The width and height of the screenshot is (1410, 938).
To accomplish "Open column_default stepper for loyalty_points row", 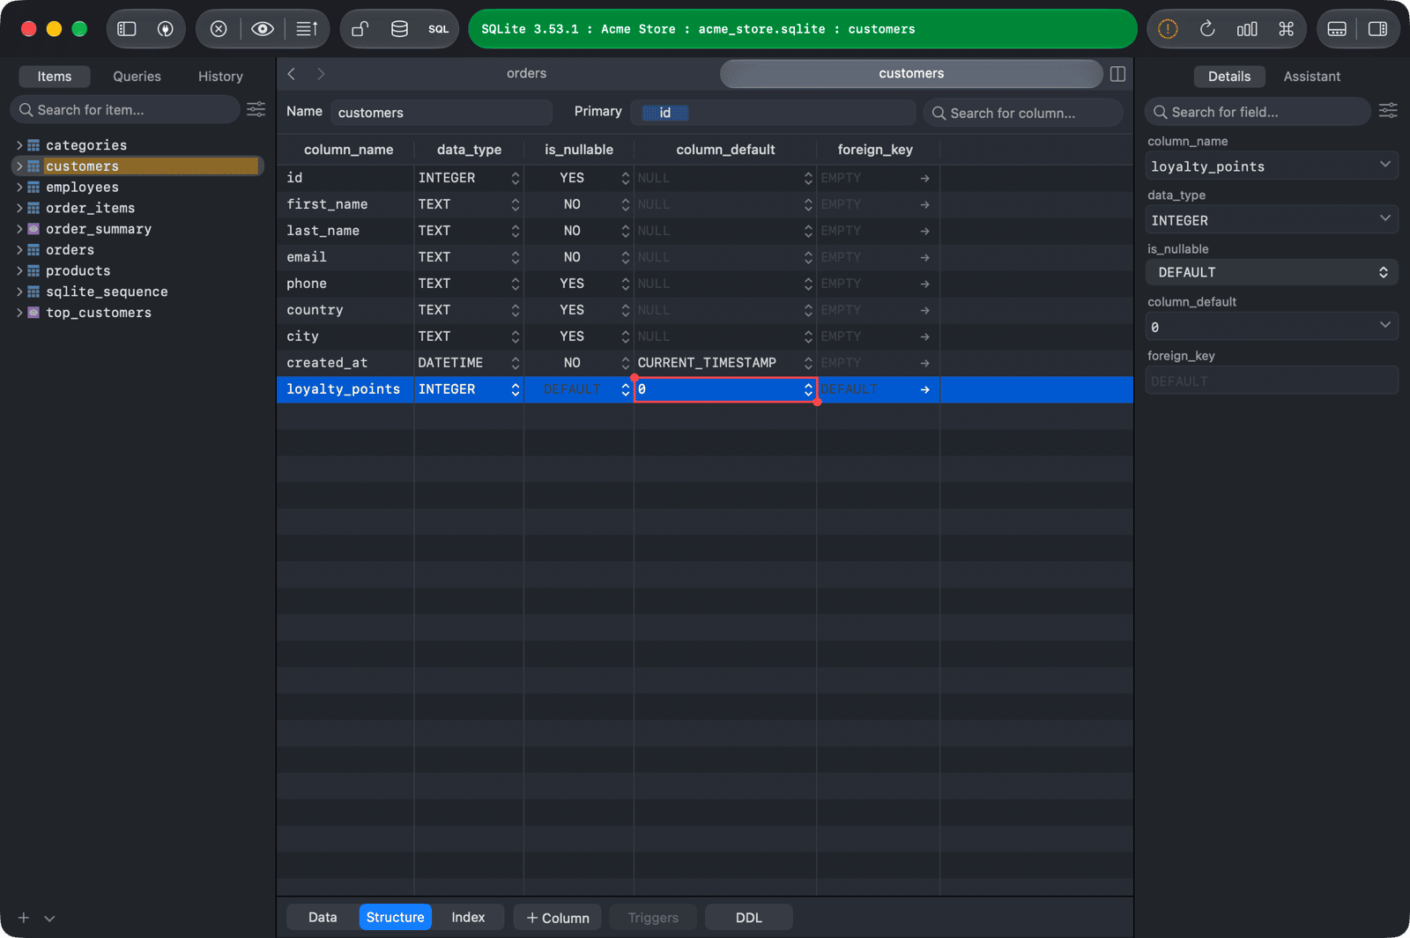I will point(808,389).
